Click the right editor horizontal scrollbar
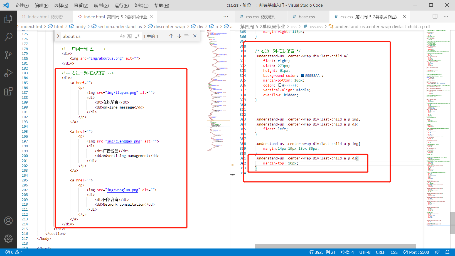455x256 pixels. click(x=335, y=246)
